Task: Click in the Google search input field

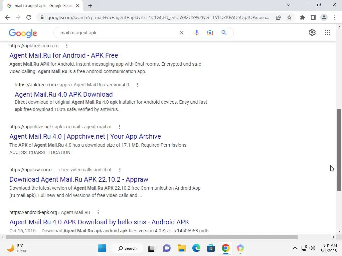Action: click(x=118, y=33)
